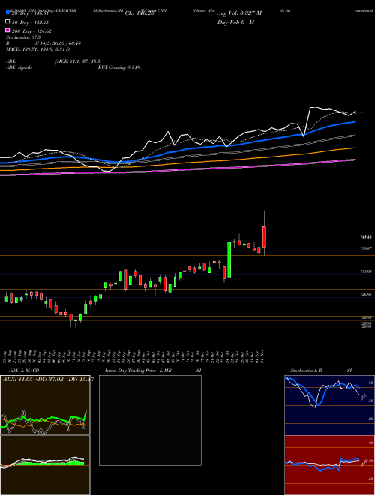Screen dimensions: 375x495
Task: Click the 126.98 price axis label
Action: point(366,294)
